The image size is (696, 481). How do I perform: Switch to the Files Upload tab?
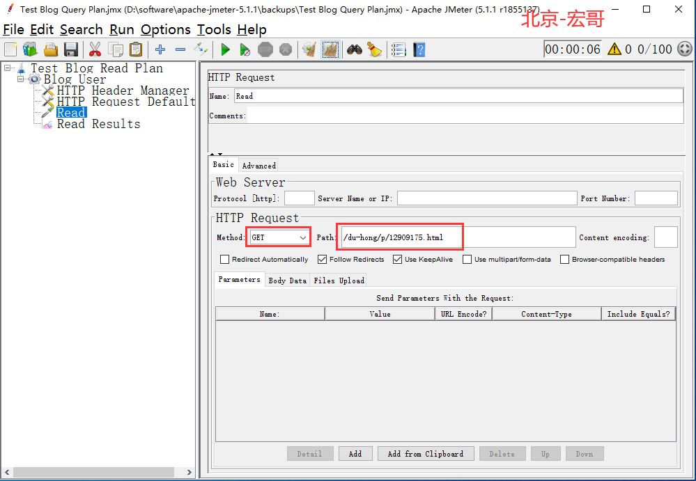pos(339,281)
